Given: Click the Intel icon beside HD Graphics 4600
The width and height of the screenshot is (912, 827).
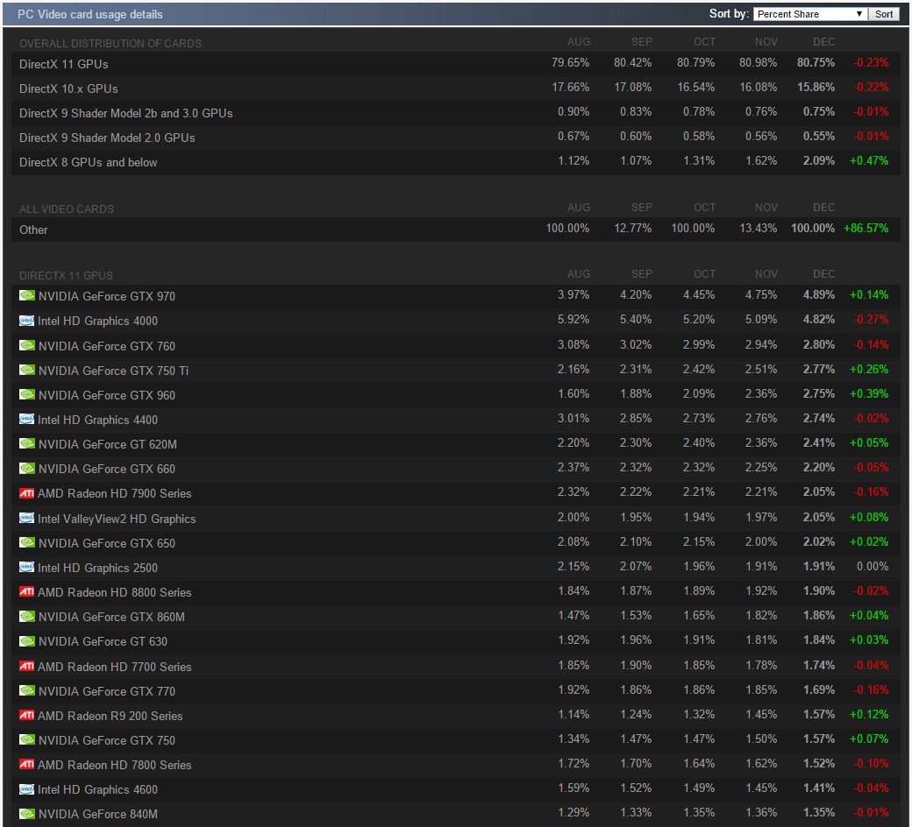Looking at the screenshot, I should click(x=27, y=789).
